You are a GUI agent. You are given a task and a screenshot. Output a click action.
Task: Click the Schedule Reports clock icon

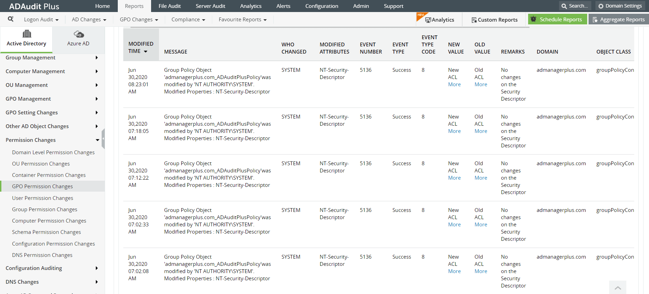[x=533, y=19]
